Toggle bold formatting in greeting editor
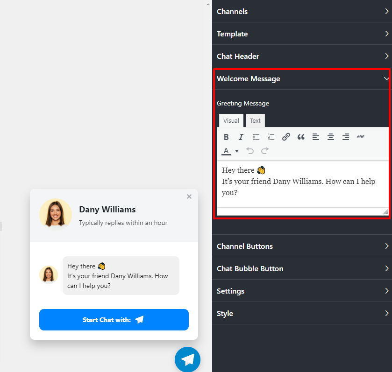392x372 pixels. coord(226,137)
